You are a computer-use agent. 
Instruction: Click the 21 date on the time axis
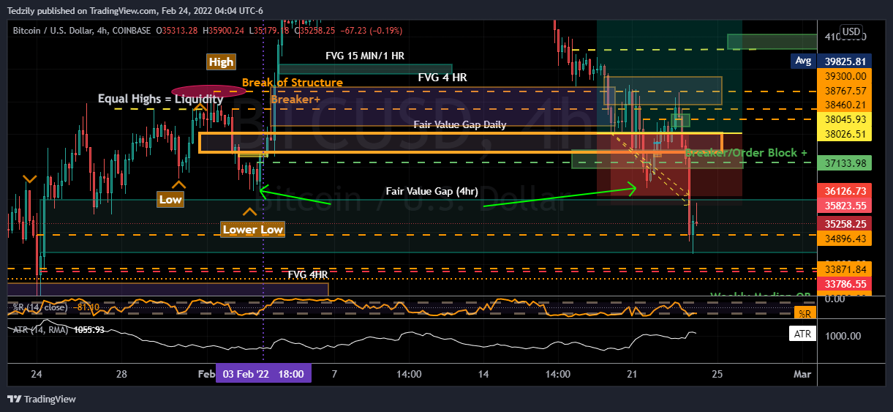pyautogui.click(x=633, y=374)
